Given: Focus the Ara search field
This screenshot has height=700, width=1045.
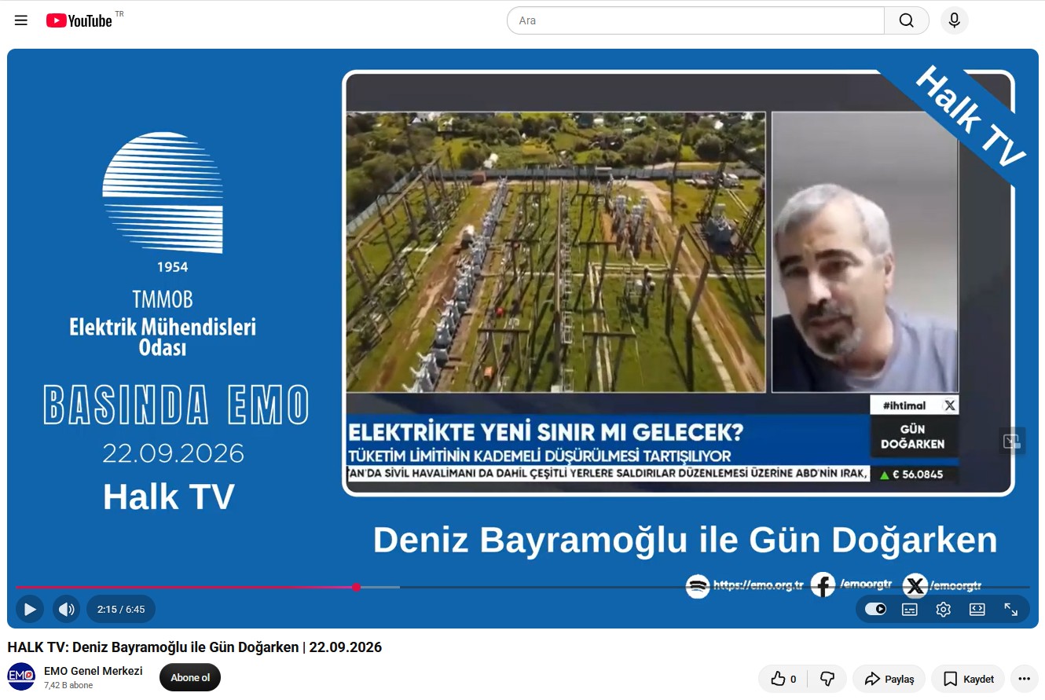Looking at the screenshot, I should coord(696,20).
